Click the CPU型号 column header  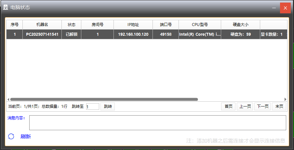(x=200, y=25)
